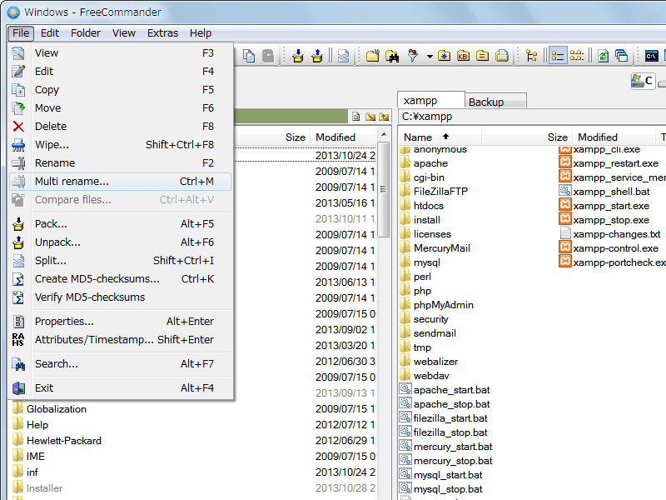Open Search using the binoculars toolbar icon
The width and height of the screenshot is (666, 500).
click(x=391, y=56)
